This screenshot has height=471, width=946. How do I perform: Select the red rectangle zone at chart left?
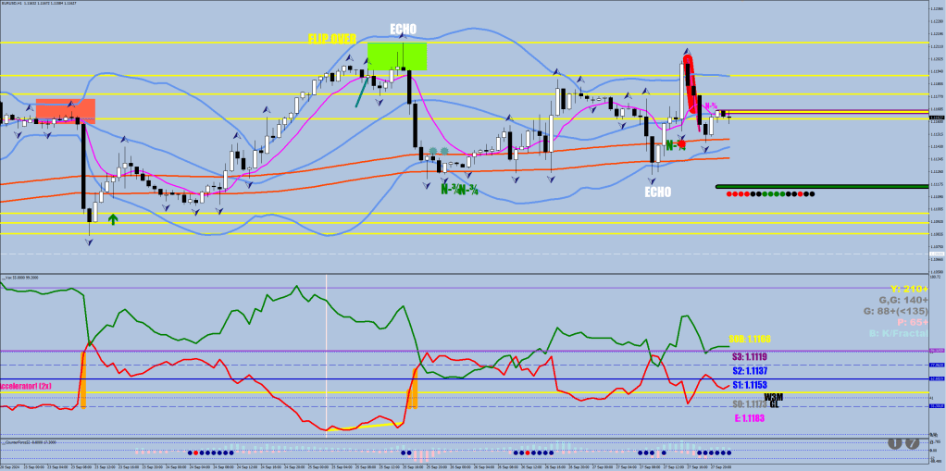click(x=65, y=110)
